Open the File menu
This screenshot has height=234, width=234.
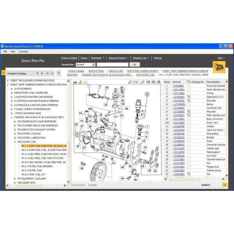5,51
